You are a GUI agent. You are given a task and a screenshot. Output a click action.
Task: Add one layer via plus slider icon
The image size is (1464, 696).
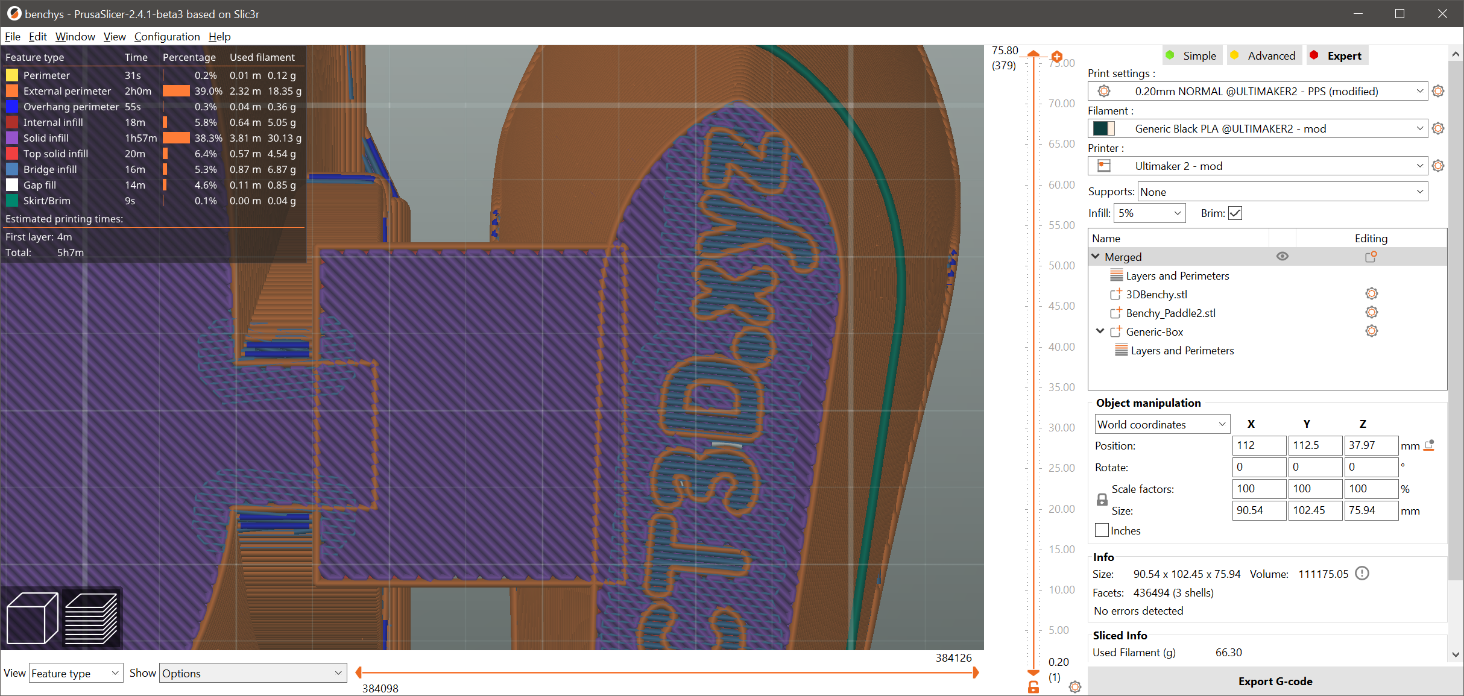pyautogui.click(x=1056, y=57)
